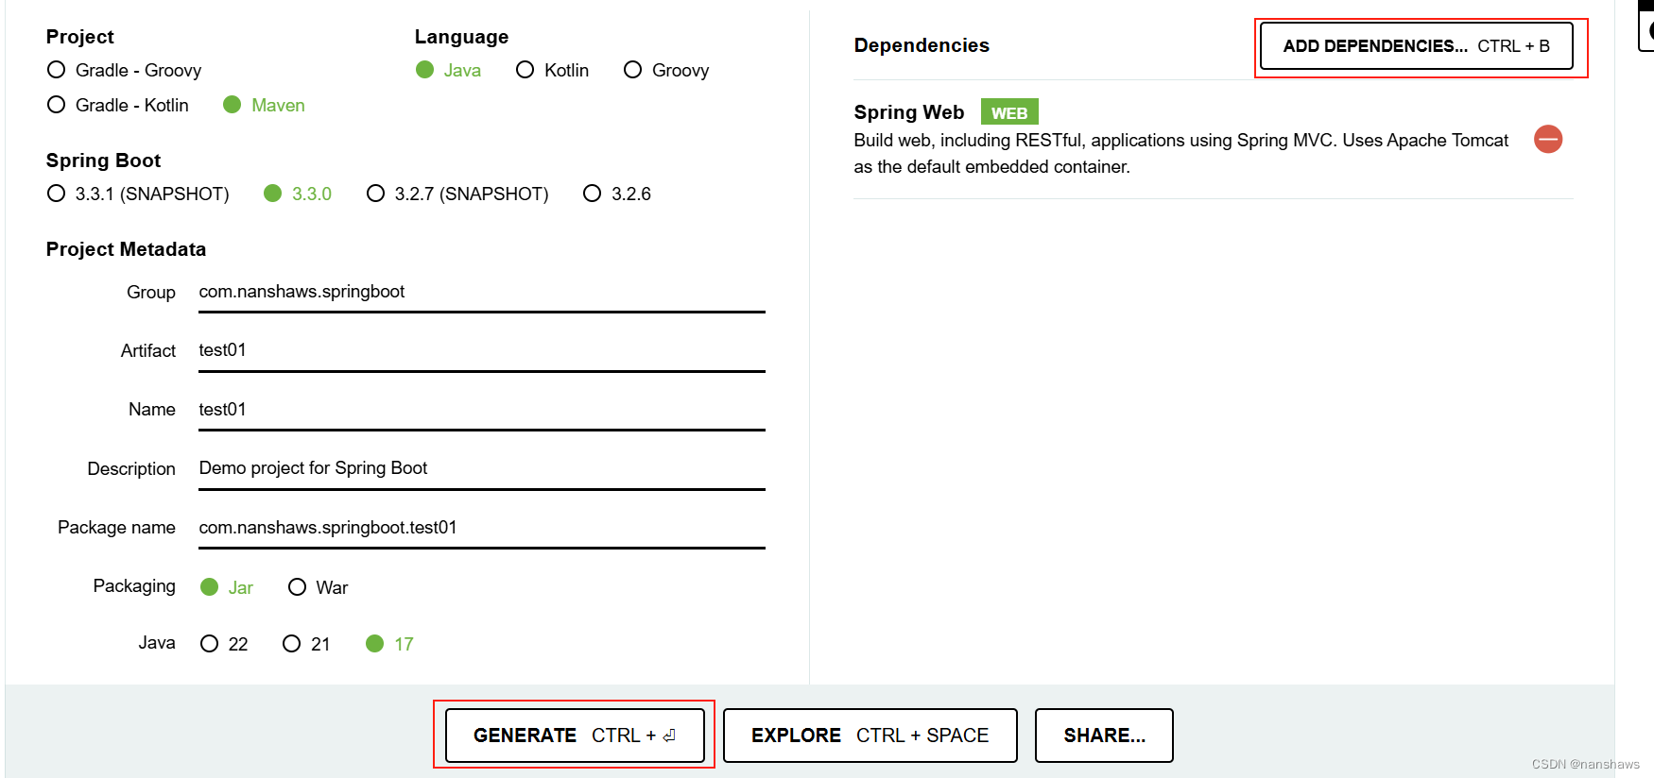The image size is (1654, 778).
Task: Select Java version 22
Action: [210, 644]
